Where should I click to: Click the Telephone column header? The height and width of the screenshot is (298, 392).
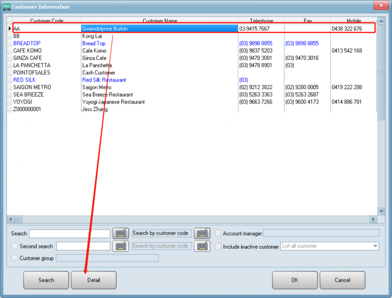[261, 21]
